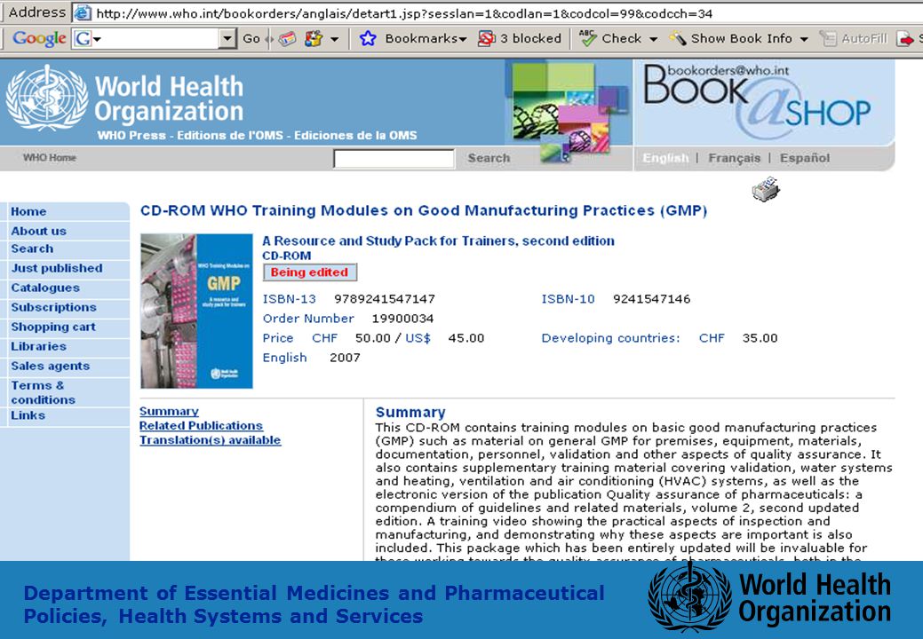Image resolution: width=923 pixels, height=639 pixels.
Task: Open Sales agents in the sidebar
Action: pos(50,367)
